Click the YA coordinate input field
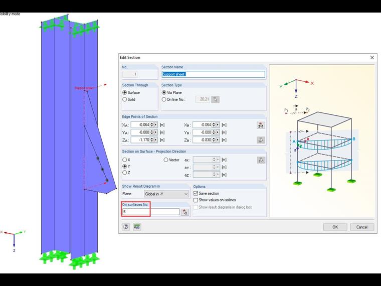This screenshot has width=381, height=286. click(140, 132)
